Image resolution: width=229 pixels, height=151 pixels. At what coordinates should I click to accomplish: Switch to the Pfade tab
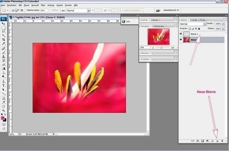click(x=203, y=20)
